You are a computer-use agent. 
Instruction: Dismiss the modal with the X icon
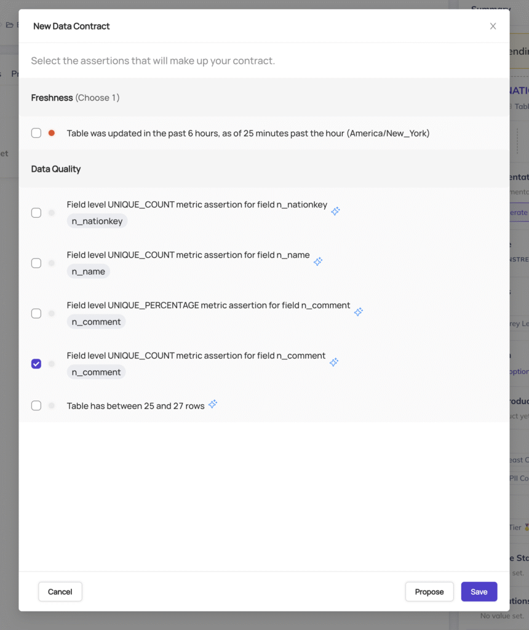(x=493, y=26)
